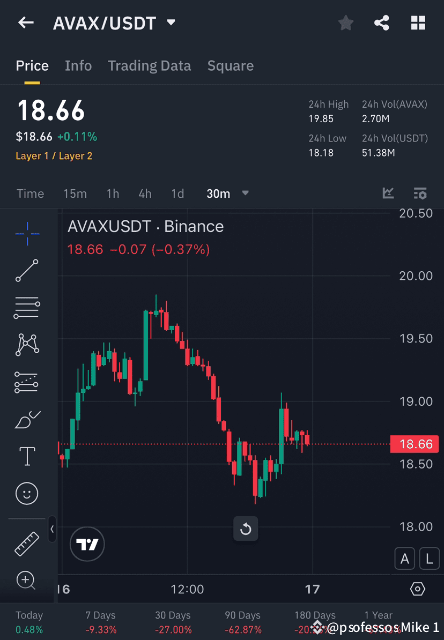Toggle log scale with the L button
The width and height of the screenshot is (444, 640).
[429, 559]
